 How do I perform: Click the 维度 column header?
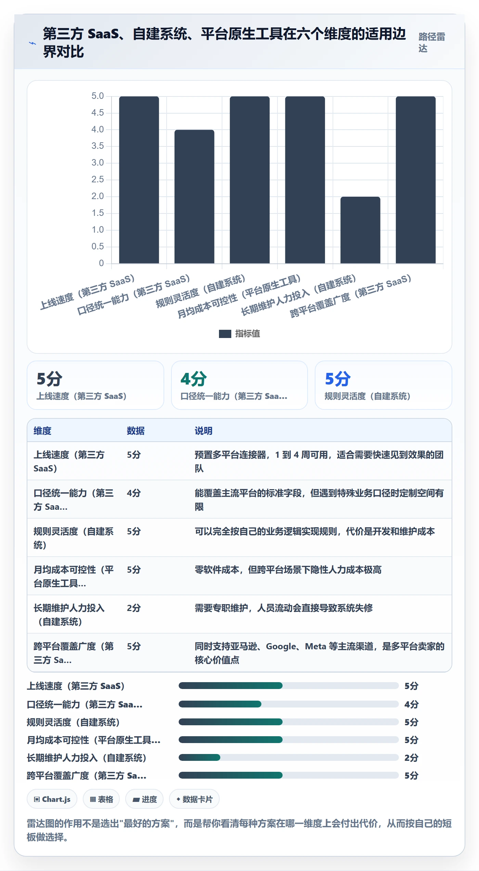pos(42,431)
